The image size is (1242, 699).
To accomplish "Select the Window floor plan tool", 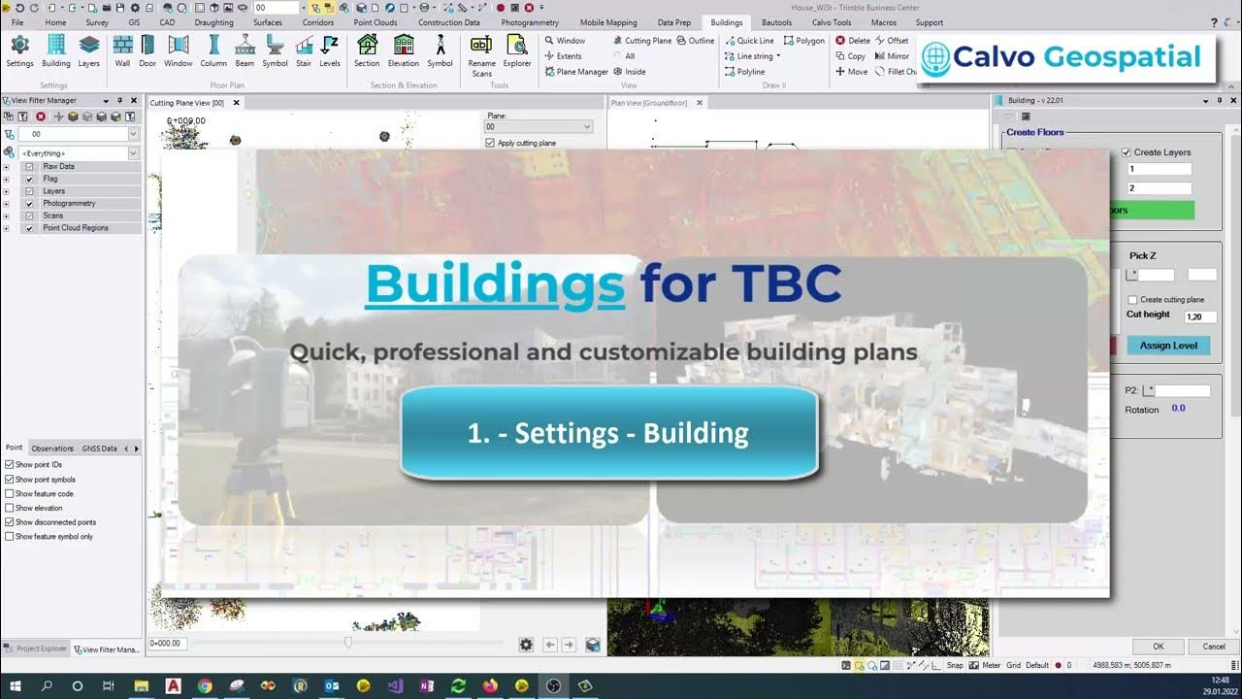I will (x=178, y=51).
